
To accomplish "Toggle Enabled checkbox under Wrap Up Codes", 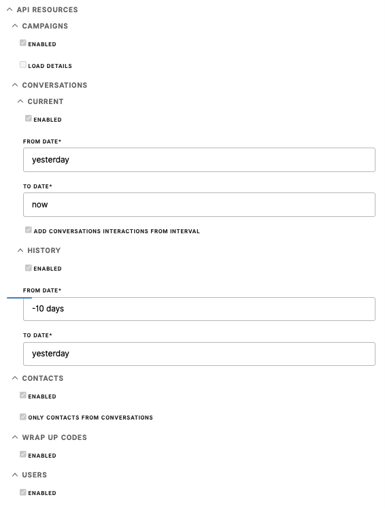I will click(x=23, y=454).
